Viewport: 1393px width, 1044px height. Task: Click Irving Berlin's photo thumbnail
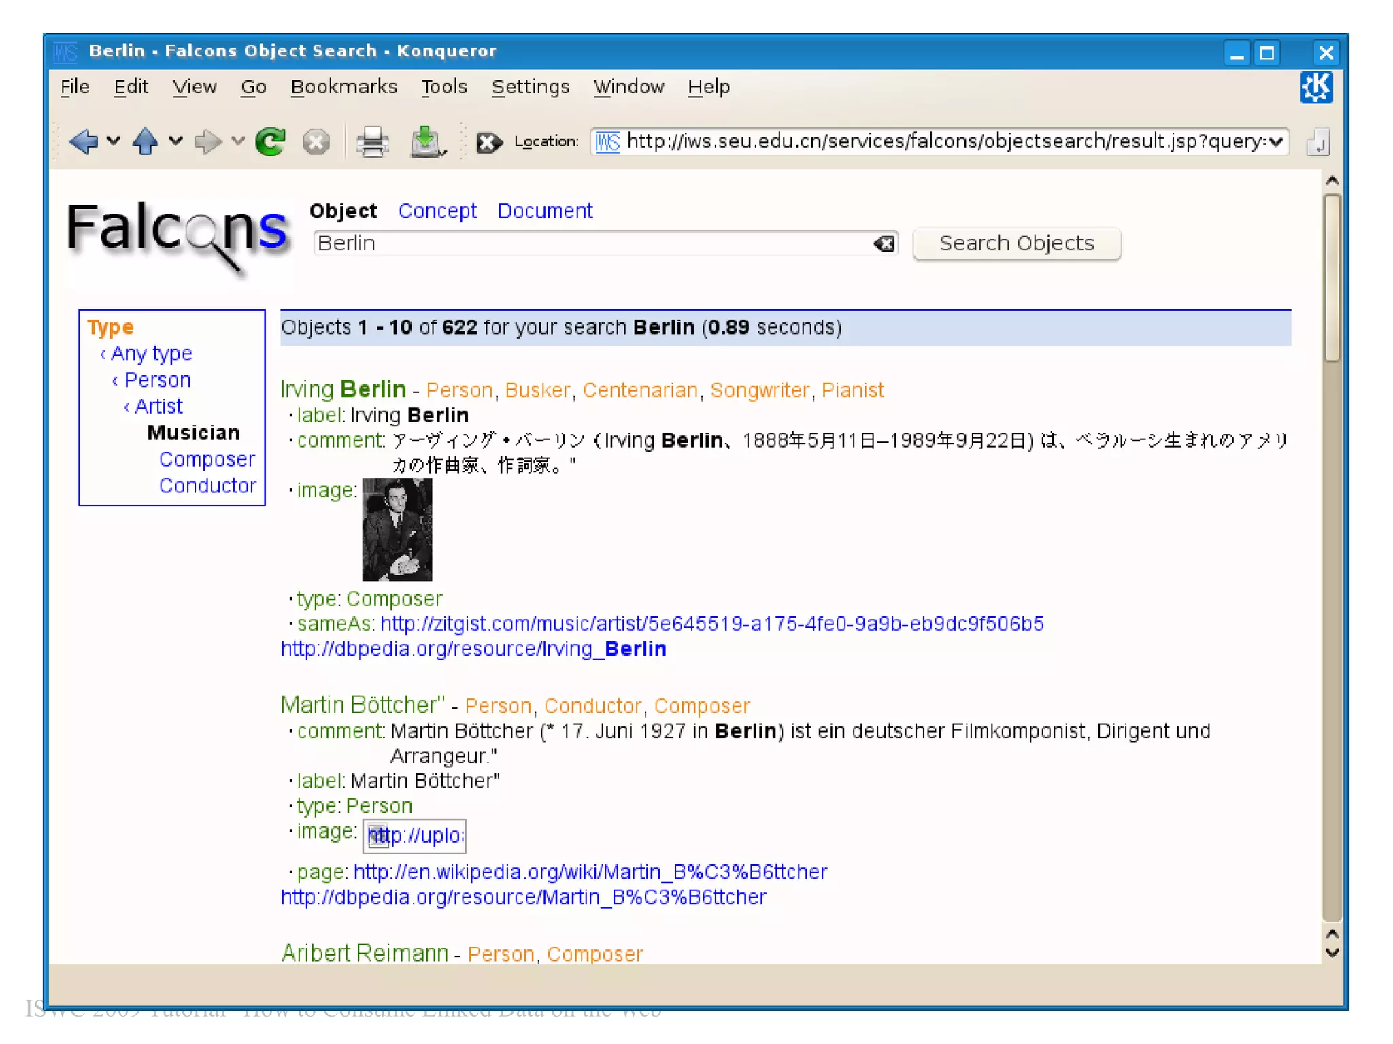[397, 529]
